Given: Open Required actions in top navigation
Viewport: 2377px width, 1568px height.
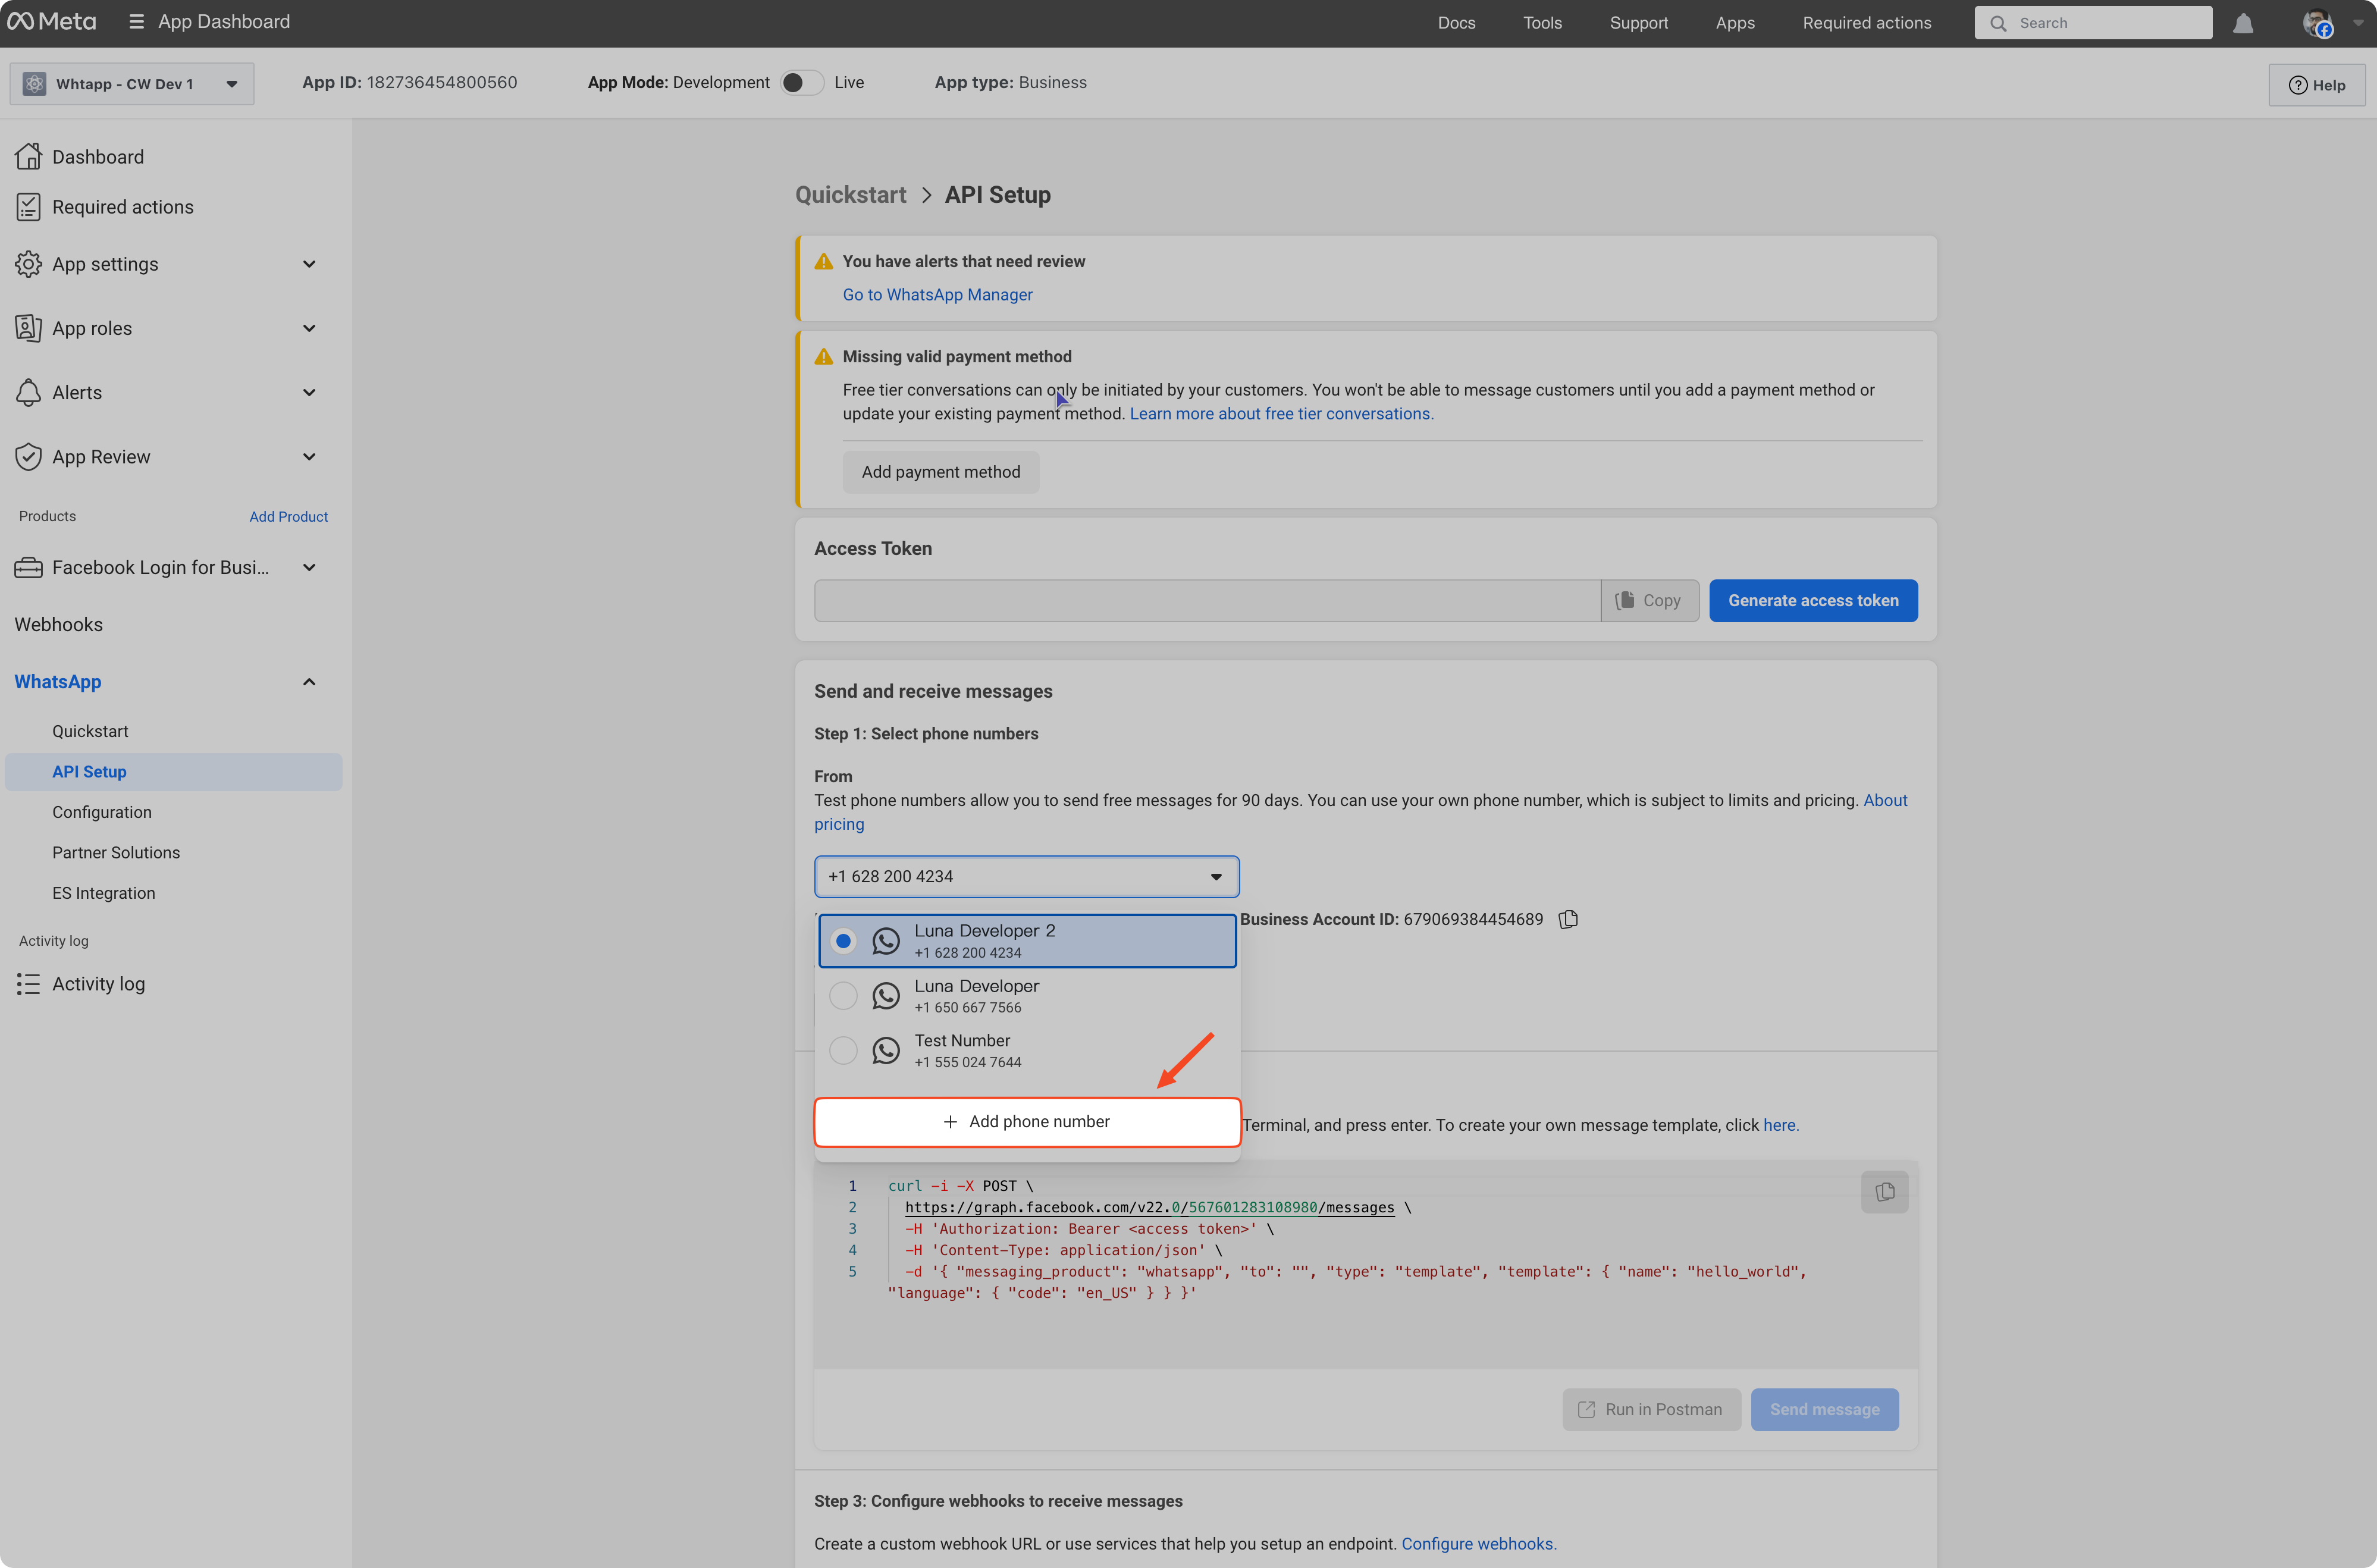Looking at the screenshot, I should tap(1866, 23).
